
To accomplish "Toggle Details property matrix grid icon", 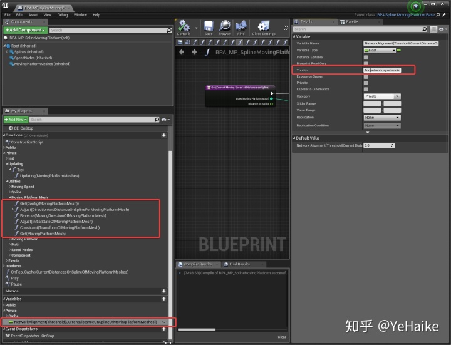I will coord(433,29).
